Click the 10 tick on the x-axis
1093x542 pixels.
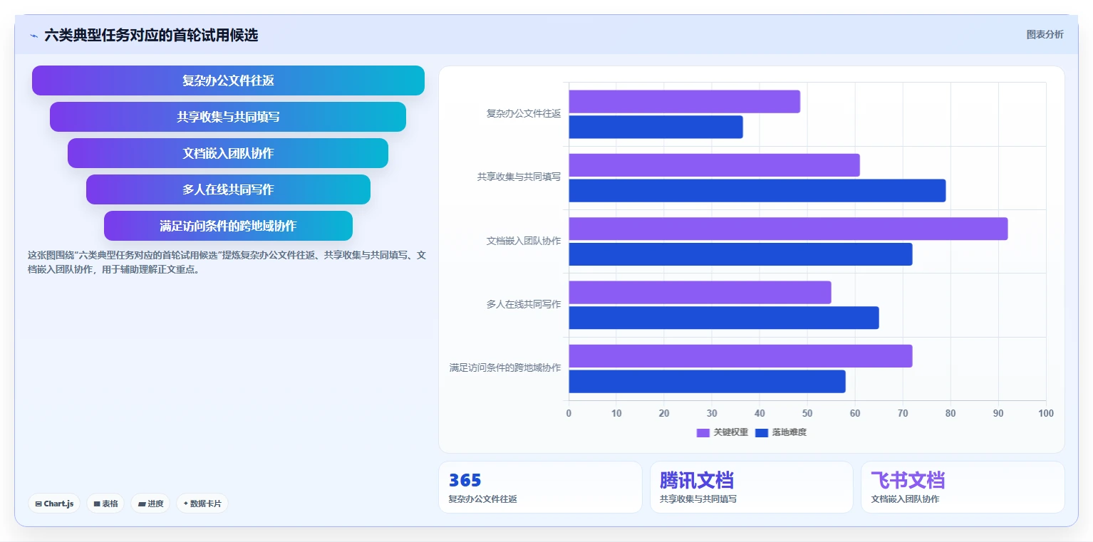click(x=616, y=413)
